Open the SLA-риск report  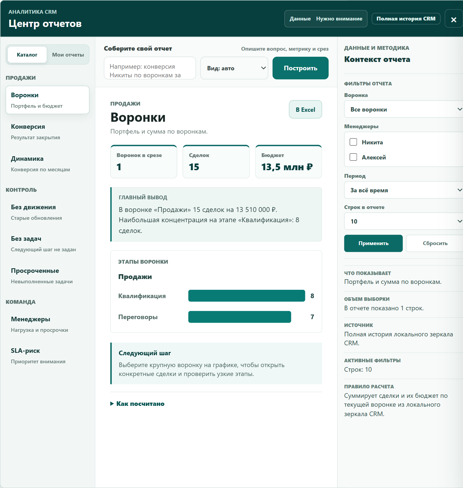tap(47, 356)
